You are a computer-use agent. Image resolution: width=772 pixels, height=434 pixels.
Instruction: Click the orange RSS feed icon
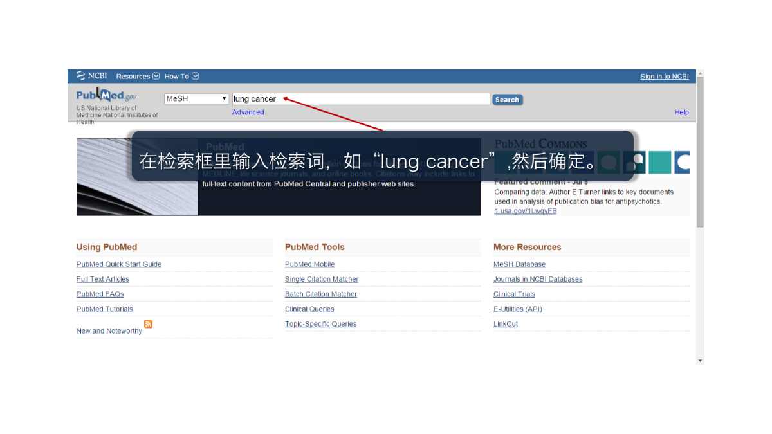(x=149, y=324)
